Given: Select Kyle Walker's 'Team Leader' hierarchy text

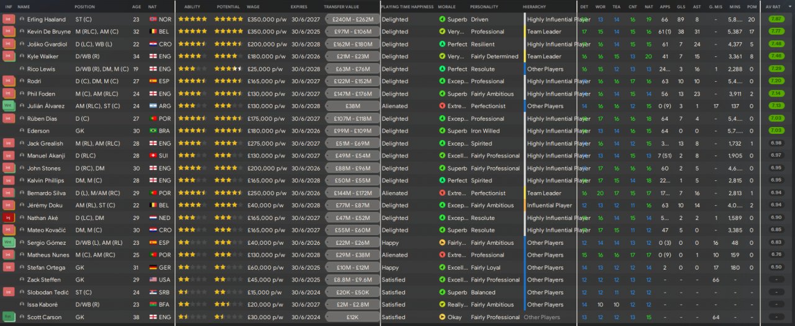Looking at the screenshot, I should click(x=544, y=56).
